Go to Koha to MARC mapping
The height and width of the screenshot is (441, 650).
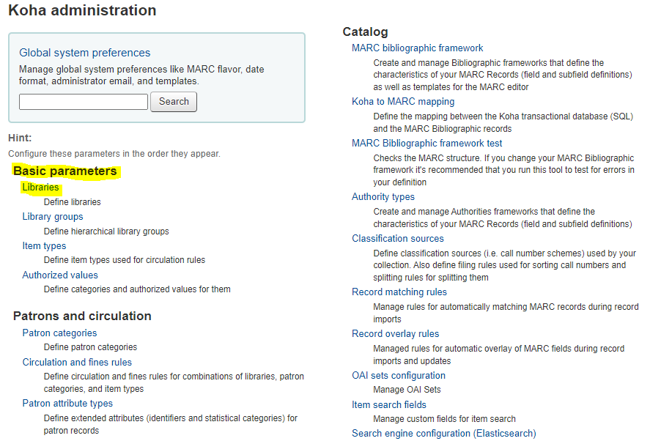pos(403,102)
